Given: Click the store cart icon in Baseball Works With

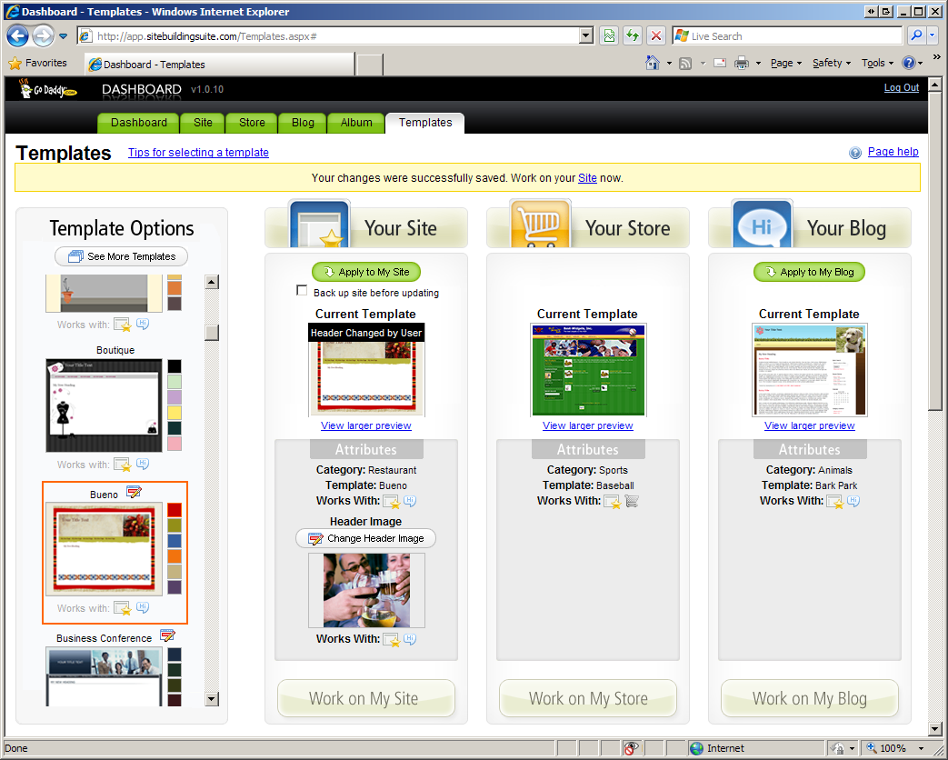Looking at the screenshot, I should coord(632,501).
